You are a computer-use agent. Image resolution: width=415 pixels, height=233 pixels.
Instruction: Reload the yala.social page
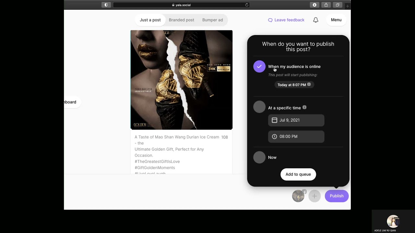coord(247,5)
